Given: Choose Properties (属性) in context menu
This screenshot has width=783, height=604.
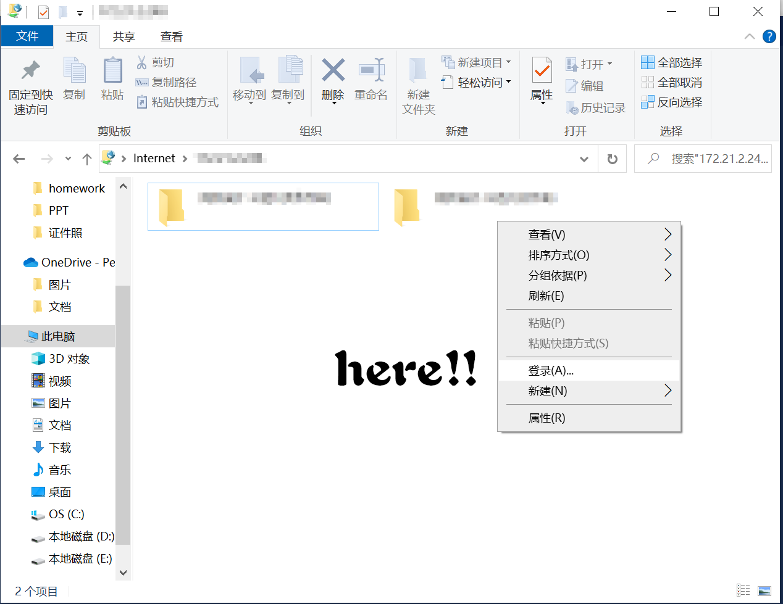Looking at the screenshot, I should click(588, 418).
